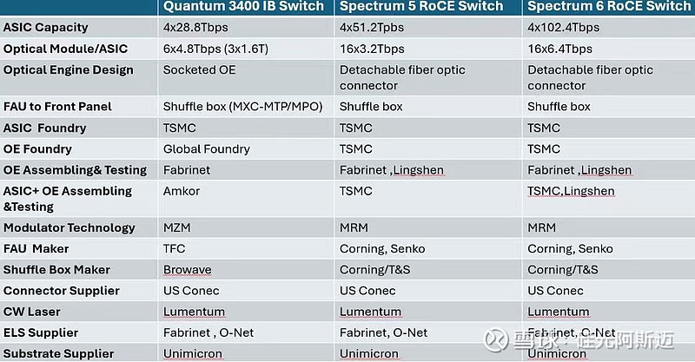Select the underlined TSMC,Lingshen cell
The height and width of the screenshot is (362, 695).
coord(571,191)
